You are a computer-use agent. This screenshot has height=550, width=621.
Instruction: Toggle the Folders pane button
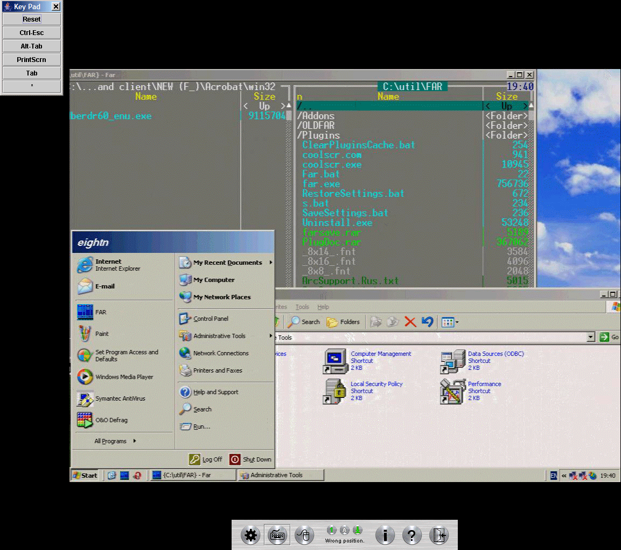[343, 322]
